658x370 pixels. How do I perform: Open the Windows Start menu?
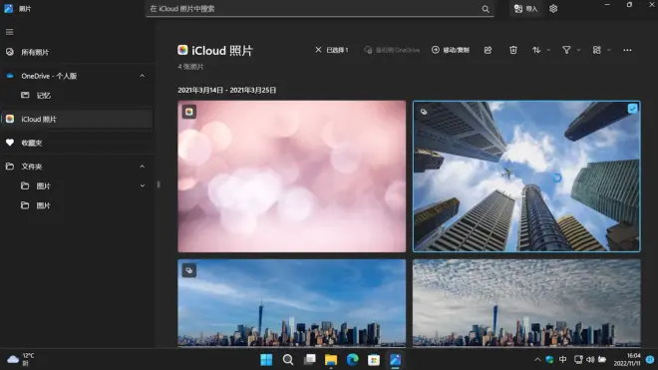(x=266, y=360)
